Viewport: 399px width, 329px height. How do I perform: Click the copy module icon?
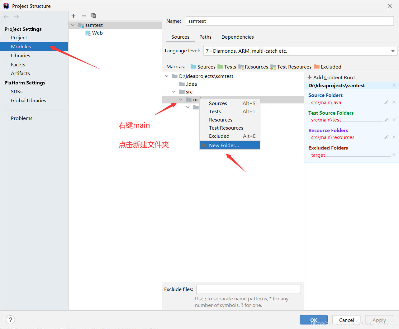[94, 16]
